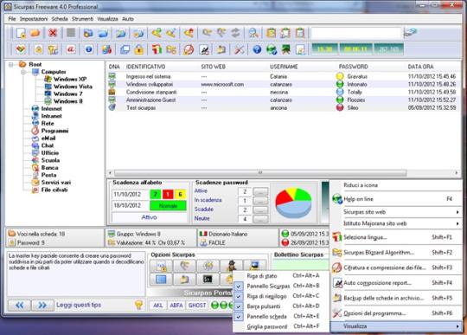Collapse the Computer tree node

coord(23,72)
